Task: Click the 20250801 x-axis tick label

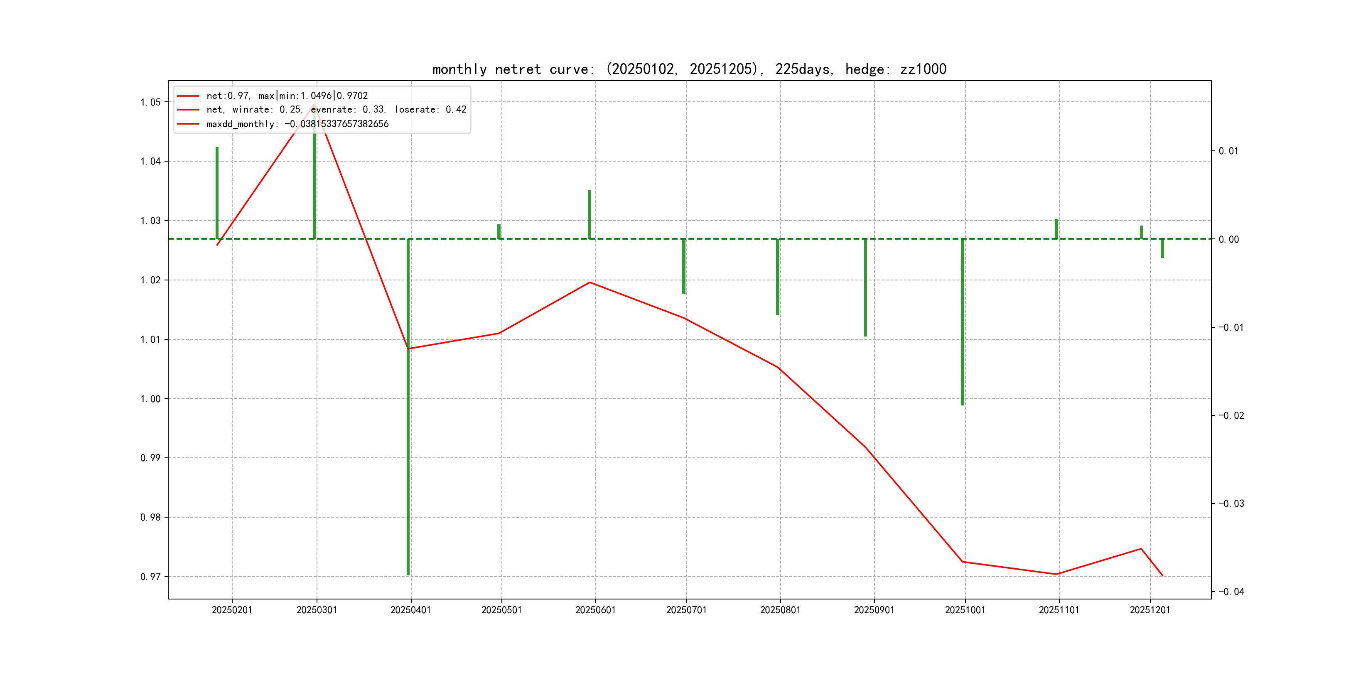Action: [x=780, y=610]
